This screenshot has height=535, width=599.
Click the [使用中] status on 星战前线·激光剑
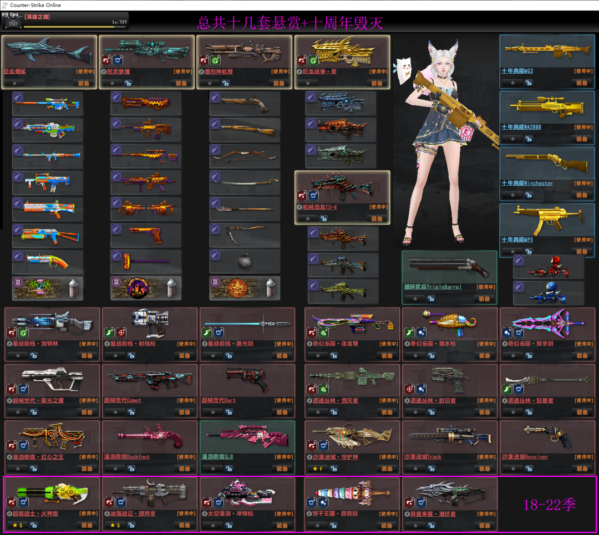[x=283, y=344]
